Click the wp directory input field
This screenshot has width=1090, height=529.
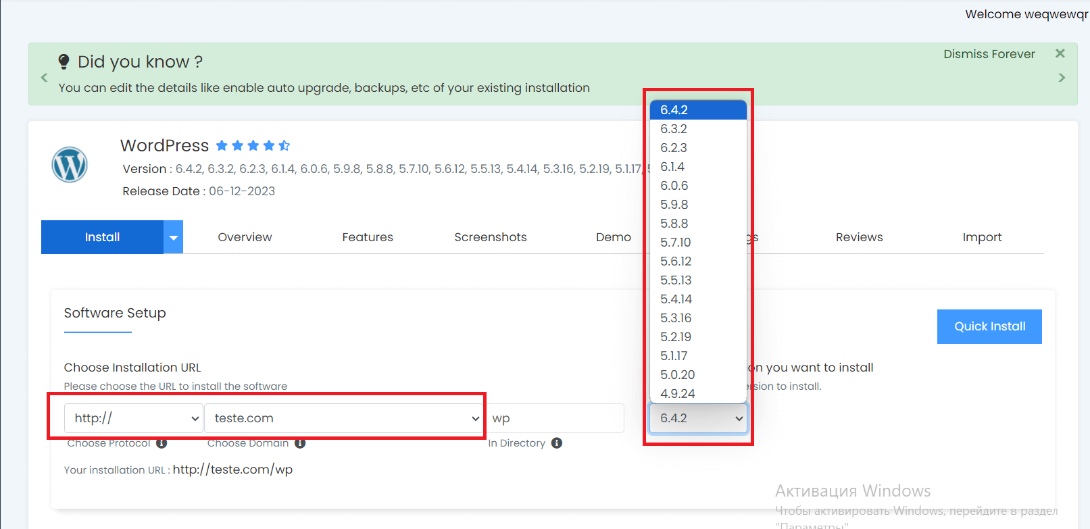click(x=554, y=418)
